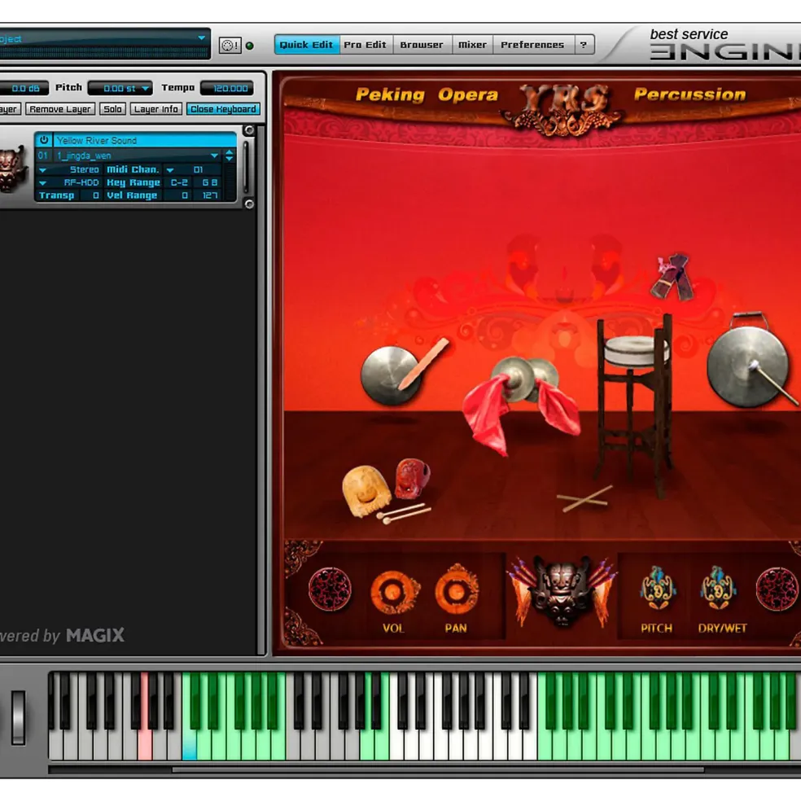Click the central demon mask emblem
The width and height of the screenshot is (801, 802).
point(561,592)
